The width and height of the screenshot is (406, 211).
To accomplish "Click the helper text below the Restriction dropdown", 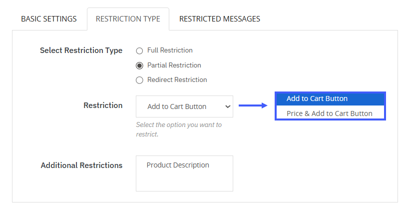I will (178, 129).
